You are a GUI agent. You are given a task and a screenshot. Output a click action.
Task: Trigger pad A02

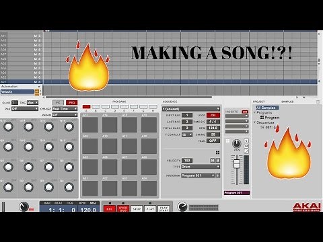(x=110, y=188)
